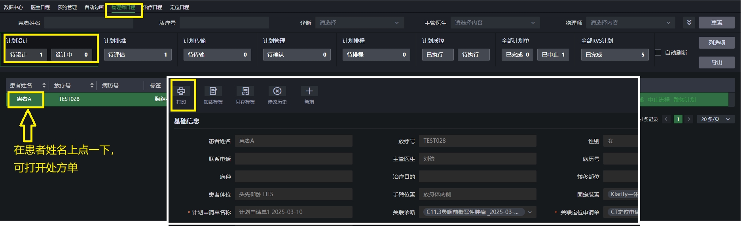Image resolution: width=743 pixels, height=227 pixels.
Task: Filter by 已执行 under 计划质控
Action: click(438, 55)
